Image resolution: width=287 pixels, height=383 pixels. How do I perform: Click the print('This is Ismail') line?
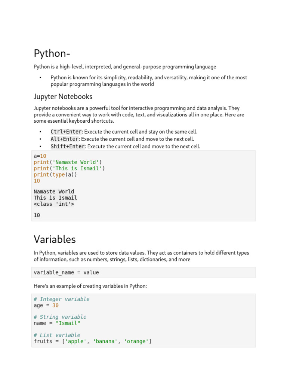[x=69, y=168]
